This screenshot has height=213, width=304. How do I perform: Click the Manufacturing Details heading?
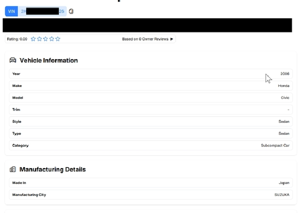pyautogui.click(x=53, y=169)
